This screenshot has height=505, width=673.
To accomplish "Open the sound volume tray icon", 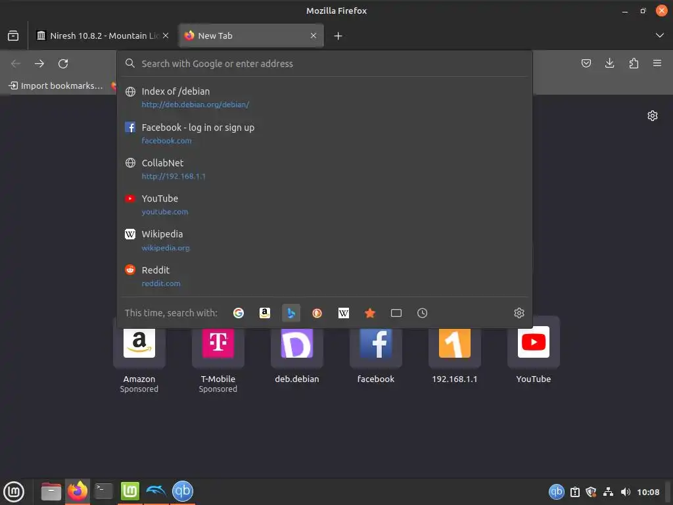I will (x=626, y=492).
